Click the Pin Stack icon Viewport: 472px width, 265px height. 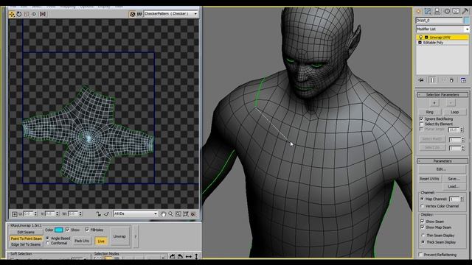tap(421, 80)
